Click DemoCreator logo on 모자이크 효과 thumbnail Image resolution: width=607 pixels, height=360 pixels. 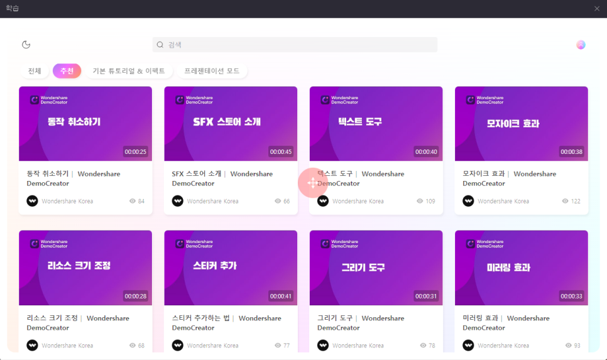tap(484, 100)
